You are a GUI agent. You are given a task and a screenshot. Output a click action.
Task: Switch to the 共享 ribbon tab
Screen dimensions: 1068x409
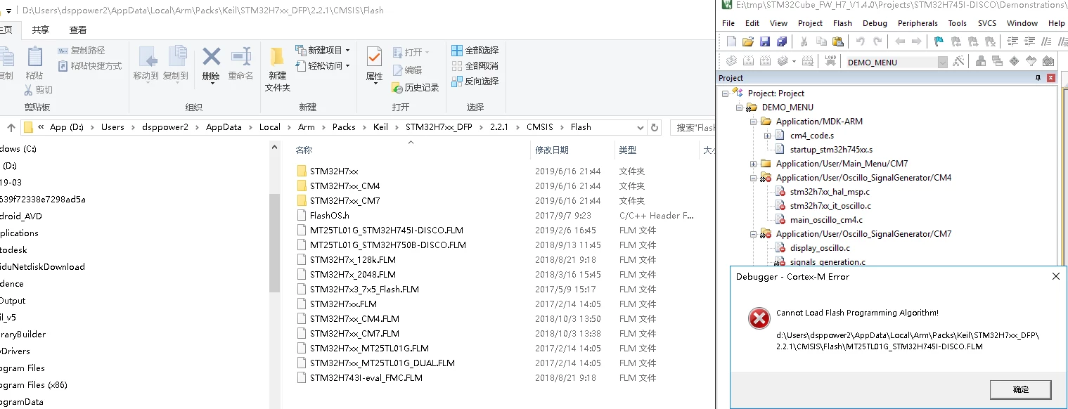coord(41,30)
